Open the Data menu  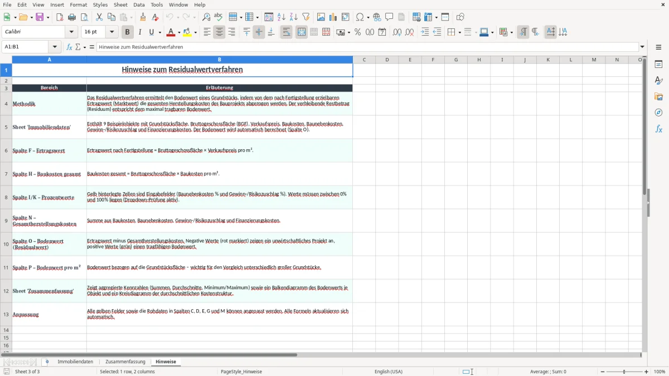coord(139,4)
